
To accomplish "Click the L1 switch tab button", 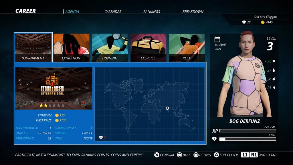I will [x=245, y=155].
